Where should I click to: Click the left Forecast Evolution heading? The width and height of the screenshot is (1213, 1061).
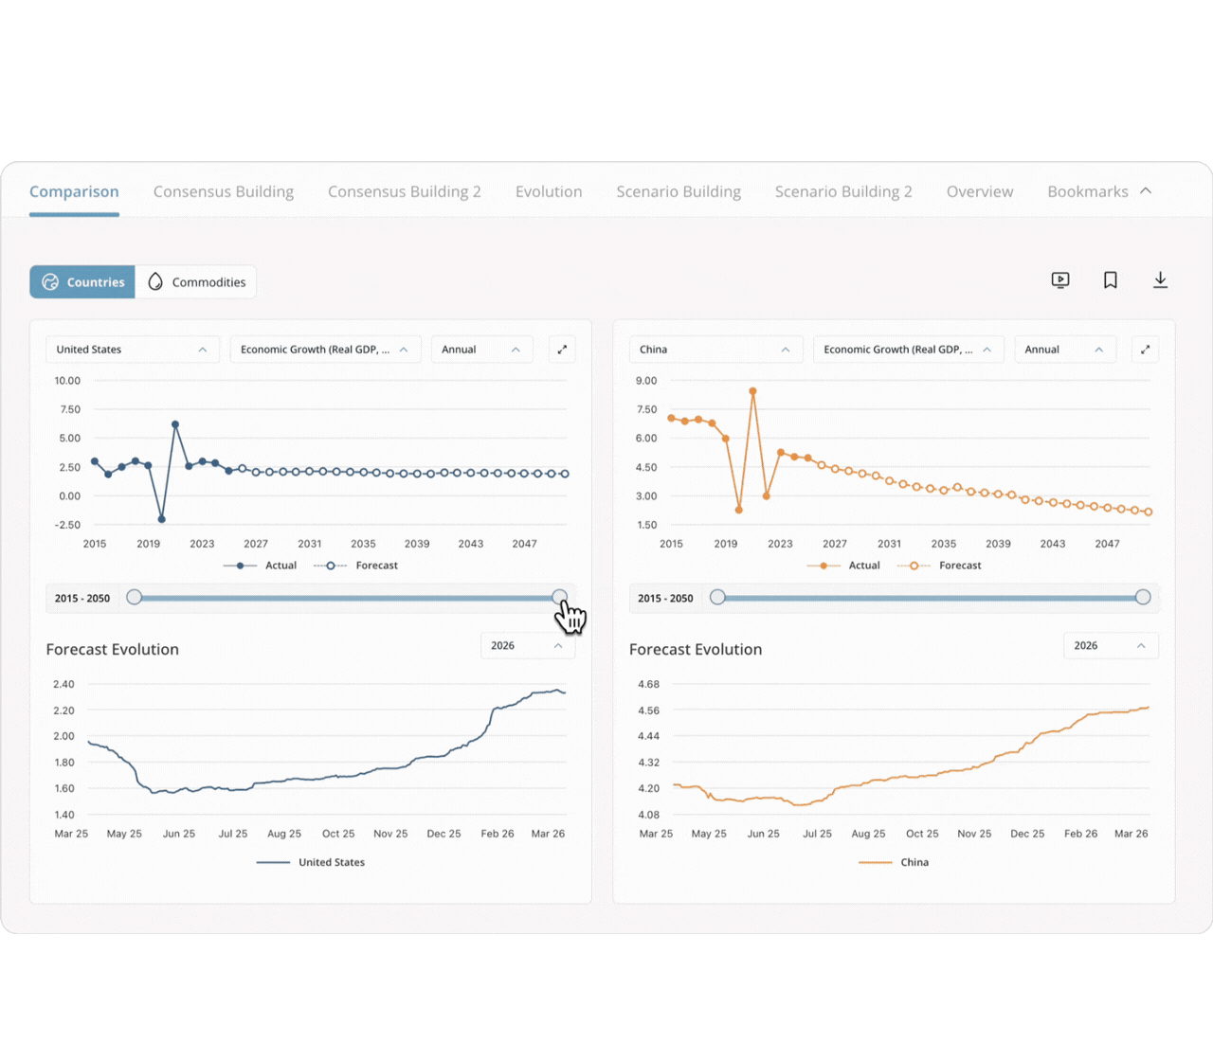pyautogui.click(x=113, y=650)
